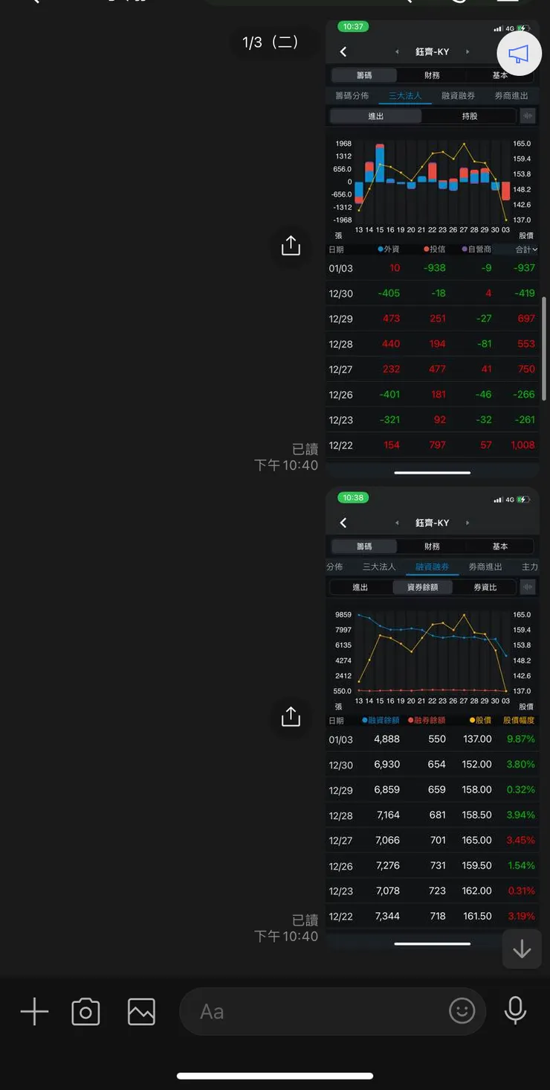The width and height of the screenshot is (550, 1090).
Task: Click the 10:38 time pill
Action: point(354,497)
